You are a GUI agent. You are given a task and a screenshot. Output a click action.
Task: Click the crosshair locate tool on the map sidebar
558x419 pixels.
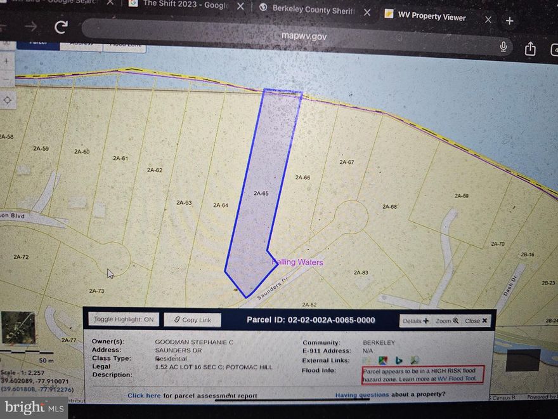pos(8,100)
